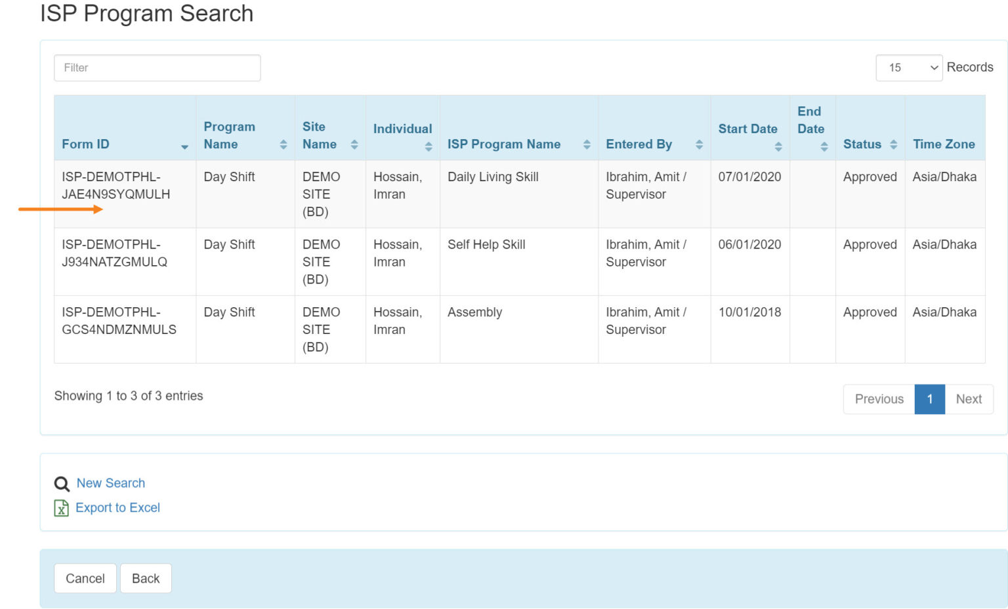
Task: Open the New Search link
Action: tap(110, 483)
